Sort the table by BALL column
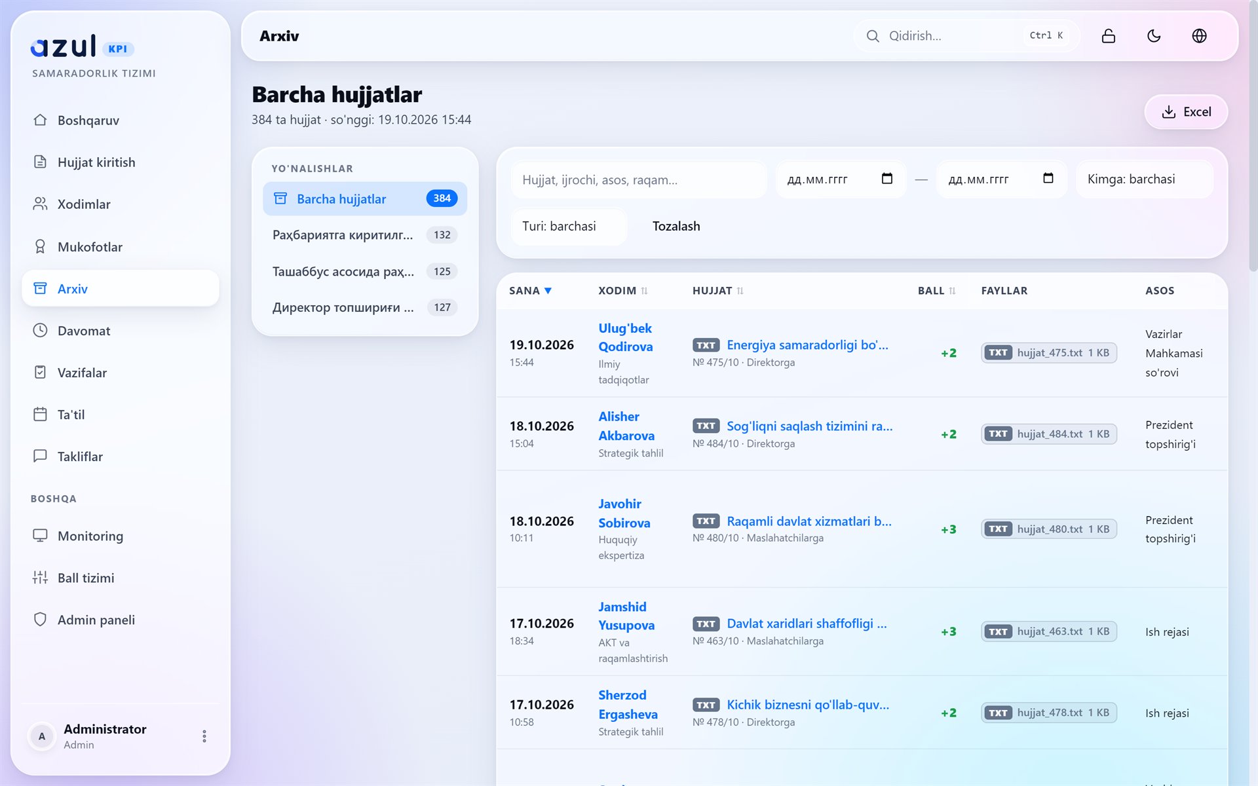The height and width of the screenshot is (786, 1258). click(x=936, y=291)
